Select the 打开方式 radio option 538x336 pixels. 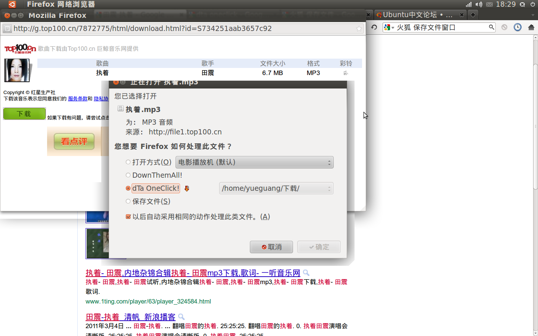[128, 162]
